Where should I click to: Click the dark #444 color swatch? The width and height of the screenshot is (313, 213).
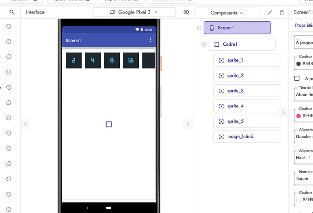coord(298,63)
